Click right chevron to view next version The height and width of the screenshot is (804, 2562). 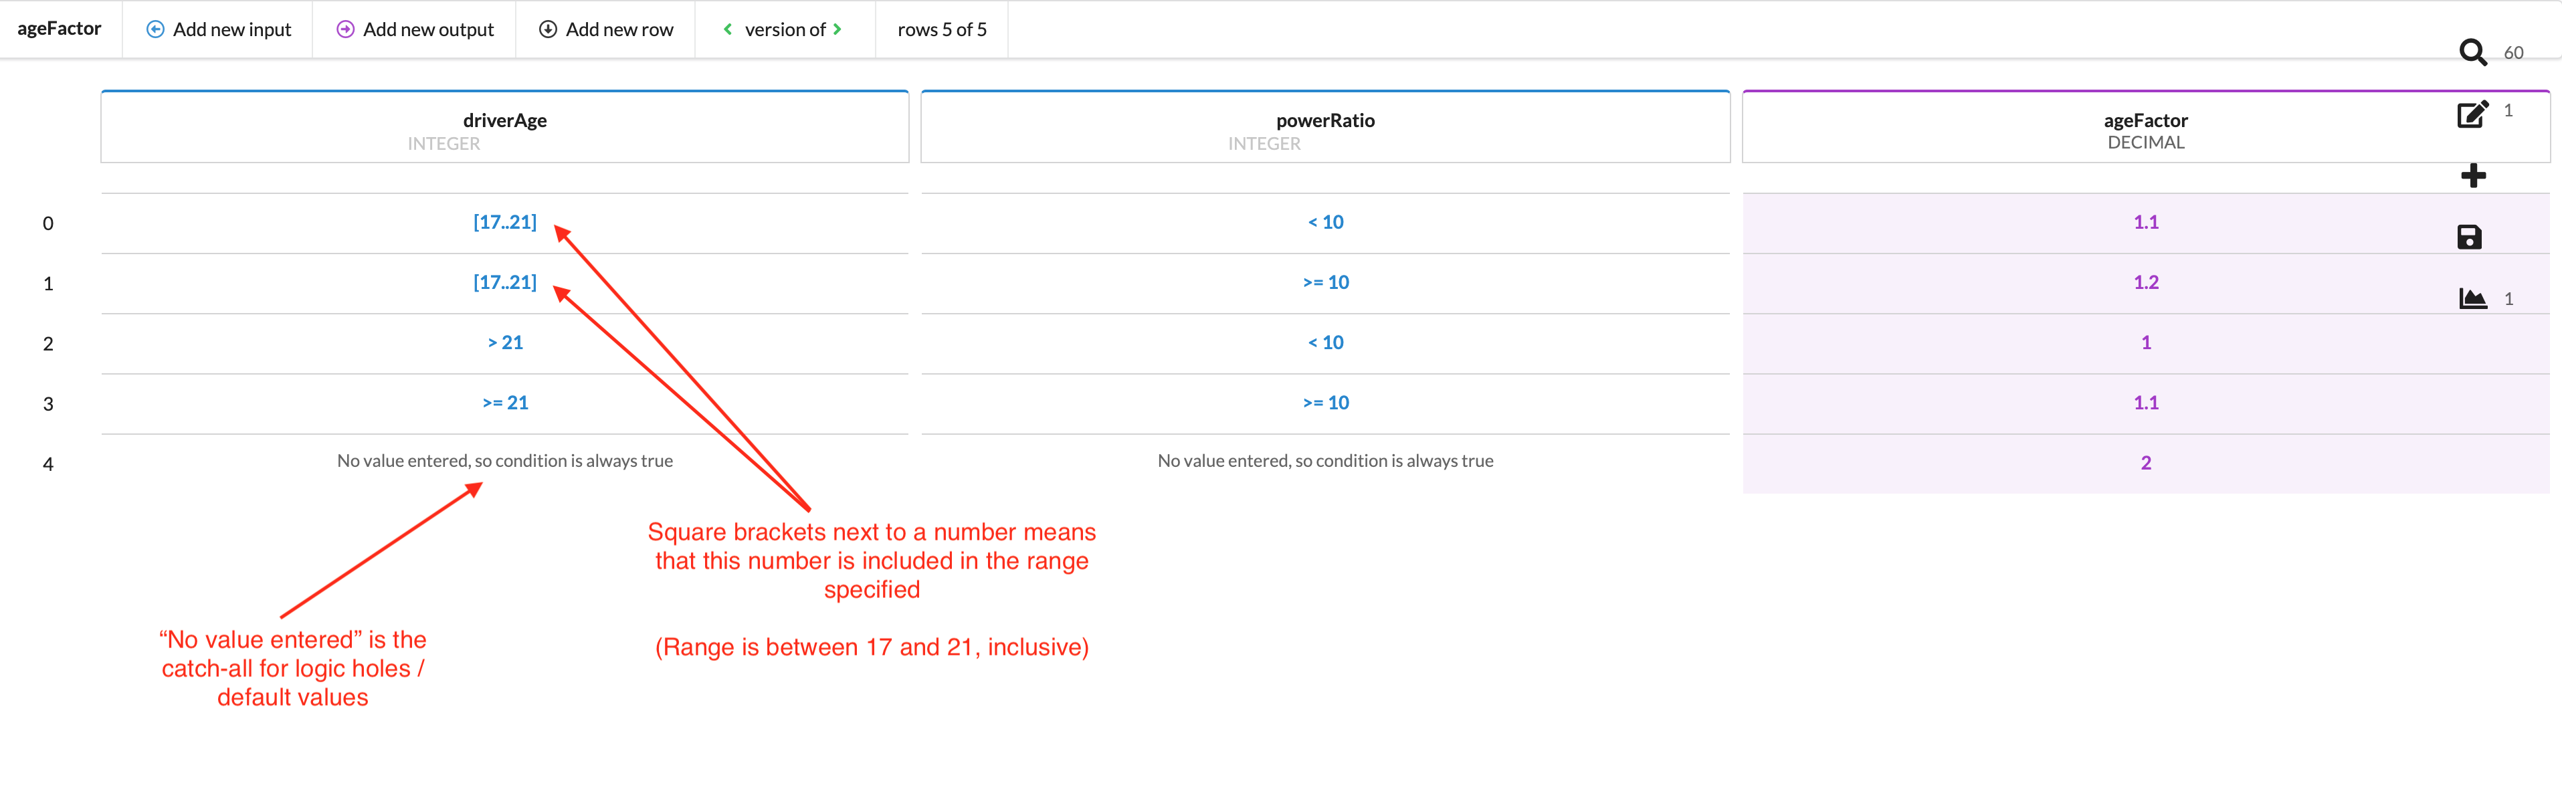point(838,29)
